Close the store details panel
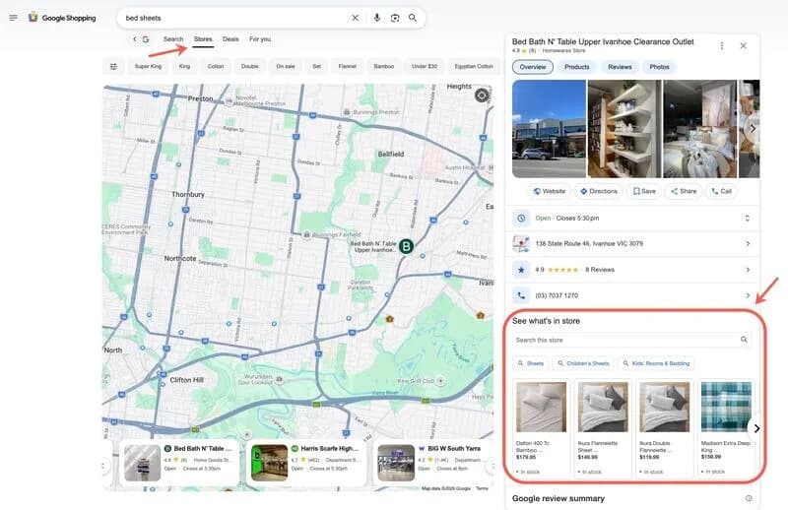The image size is (788, 510). (744, 45)
